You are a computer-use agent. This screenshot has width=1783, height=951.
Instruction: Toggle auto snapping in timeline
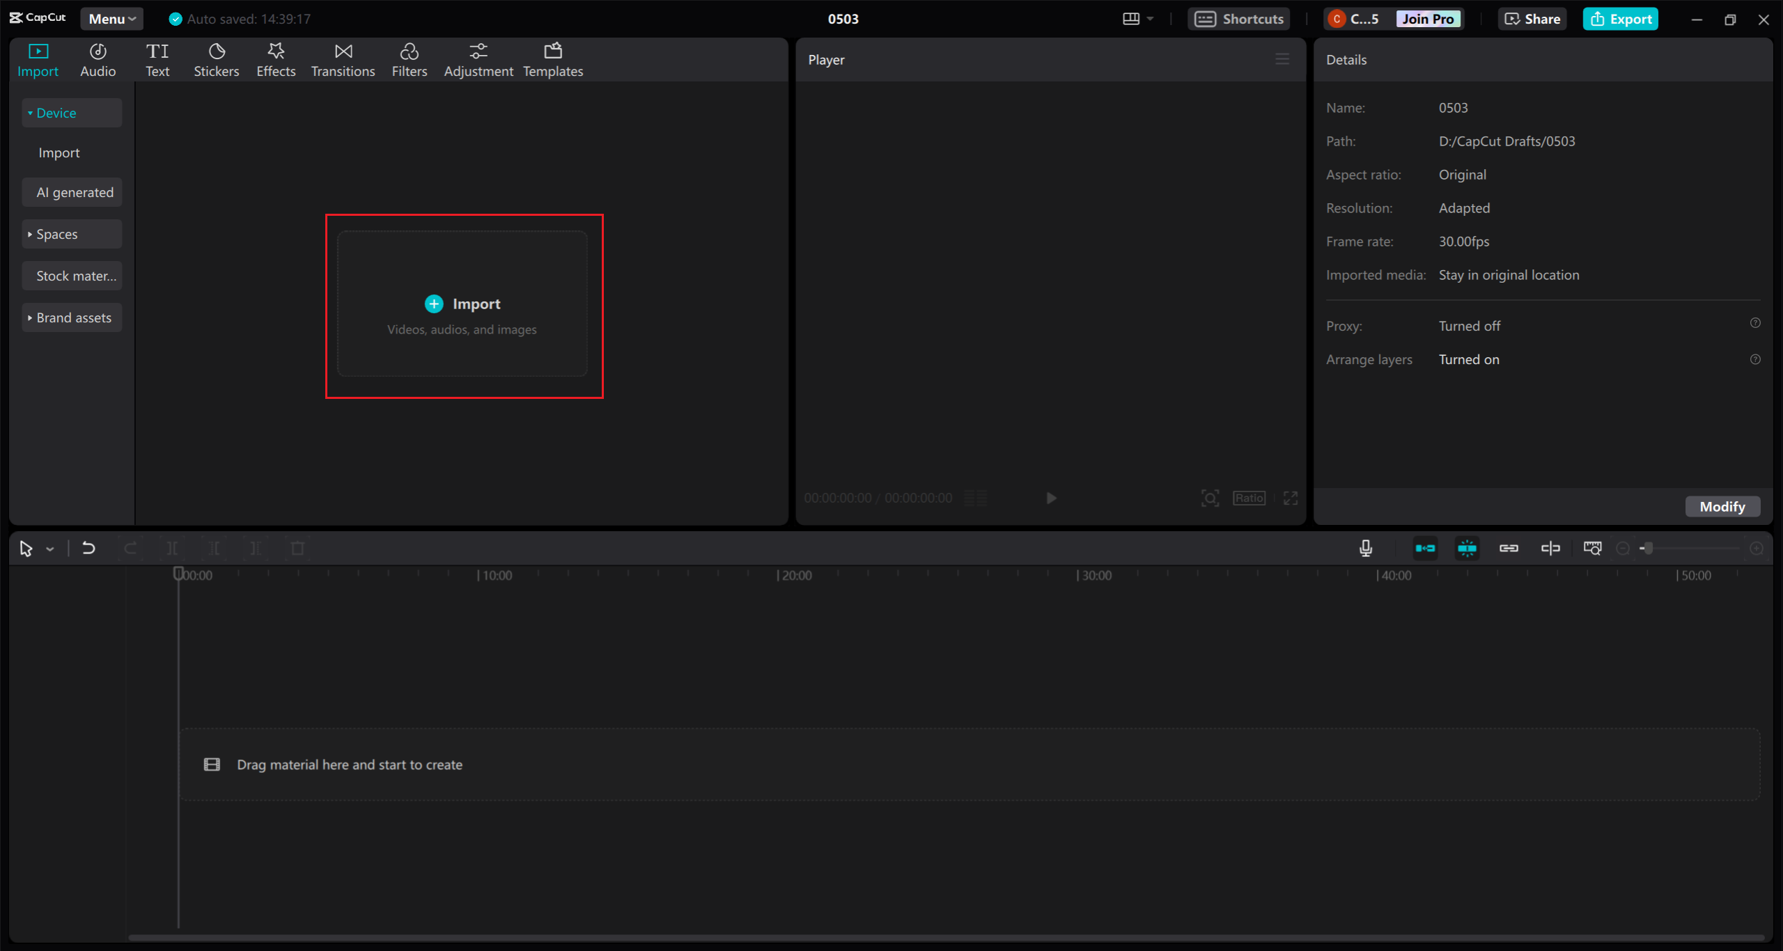(x=1467, y=549)
